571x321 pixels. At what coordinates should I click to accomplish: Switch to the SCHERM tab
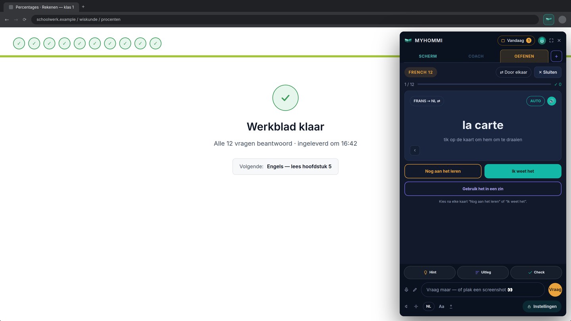pos(428,56)
